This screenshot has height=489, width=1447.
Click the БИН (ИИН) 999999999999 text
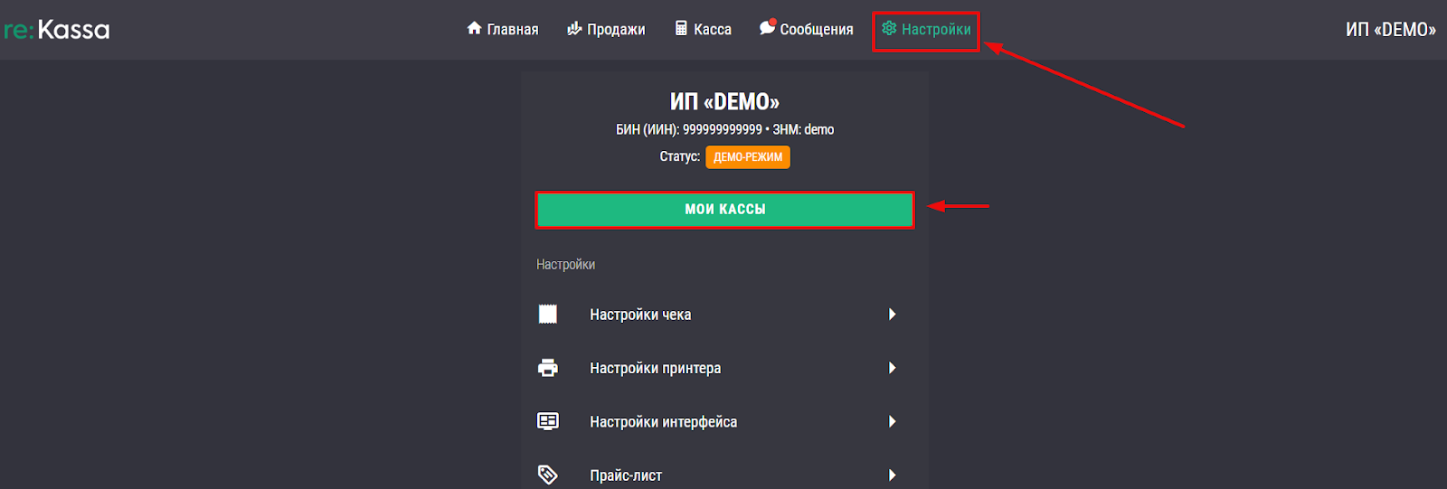click(x=689, y=130)
